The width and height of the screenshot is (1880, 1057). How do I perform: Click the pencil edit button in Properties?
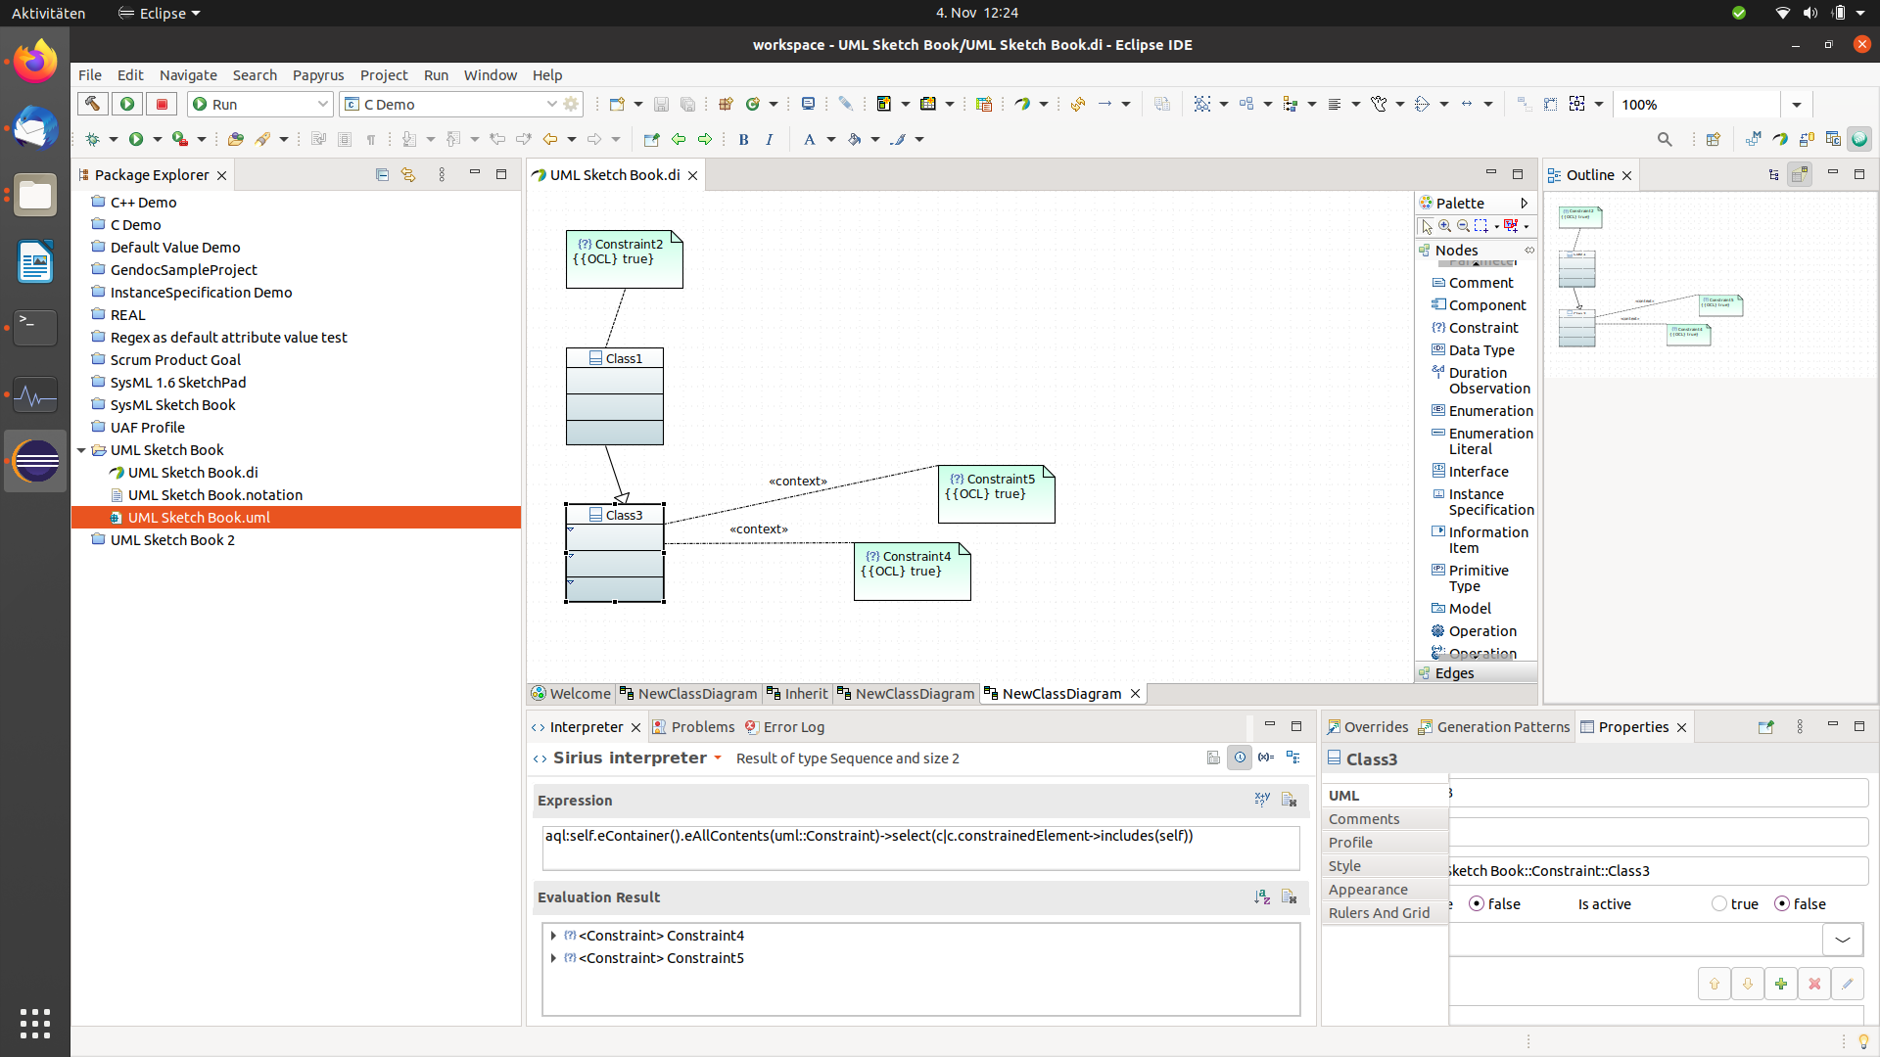[x=1848, y=984]
